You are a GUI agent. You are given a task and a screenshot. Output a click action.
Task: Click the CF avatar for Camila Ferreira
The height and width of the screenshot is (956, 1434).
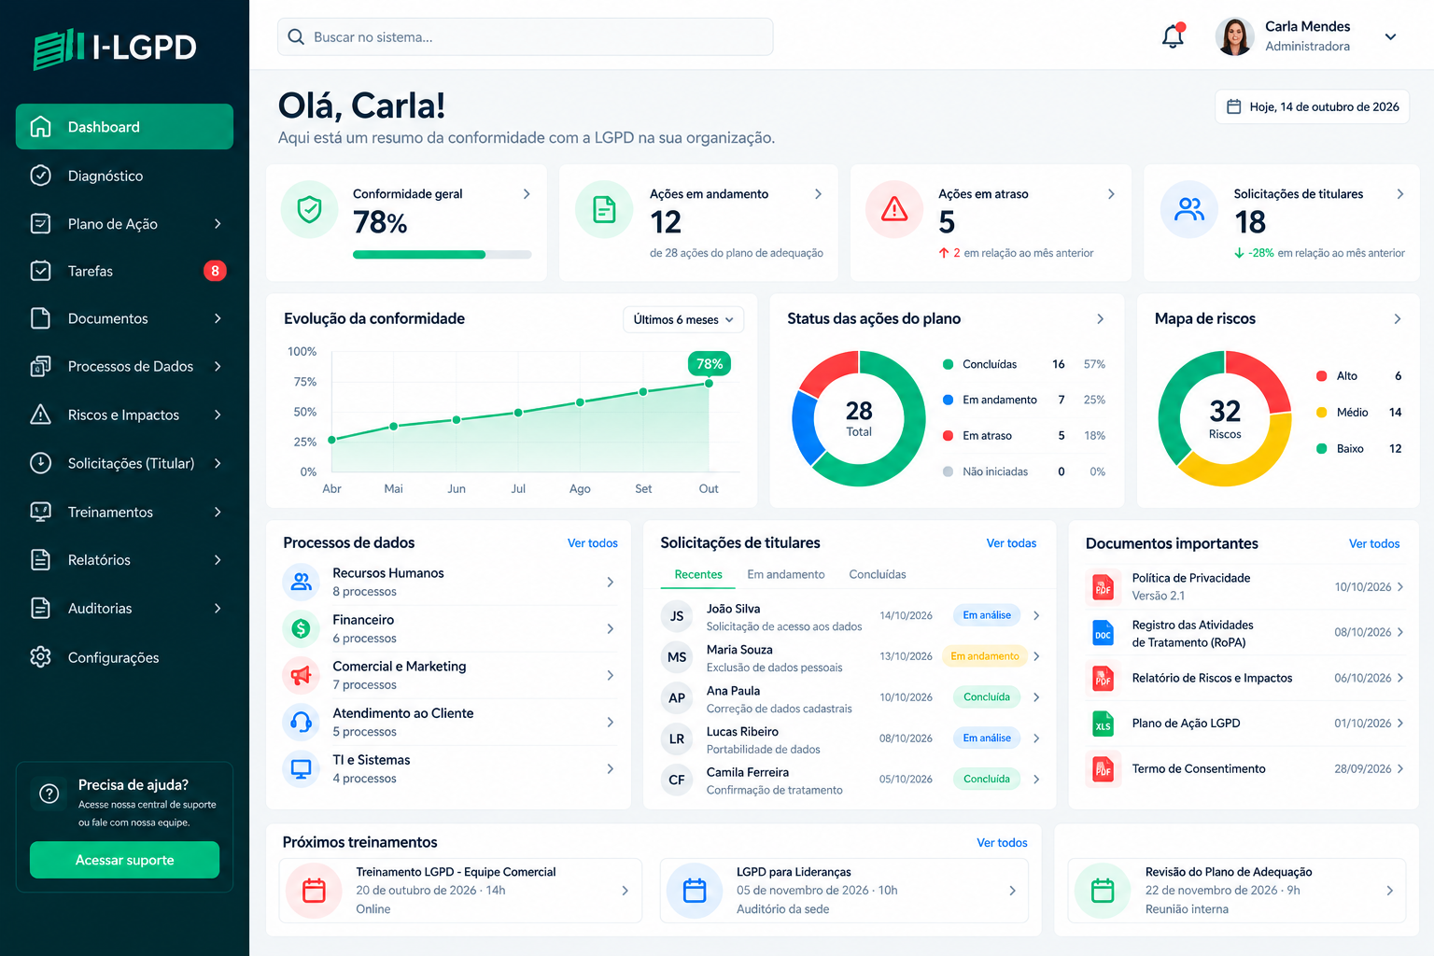pos(677,780)
